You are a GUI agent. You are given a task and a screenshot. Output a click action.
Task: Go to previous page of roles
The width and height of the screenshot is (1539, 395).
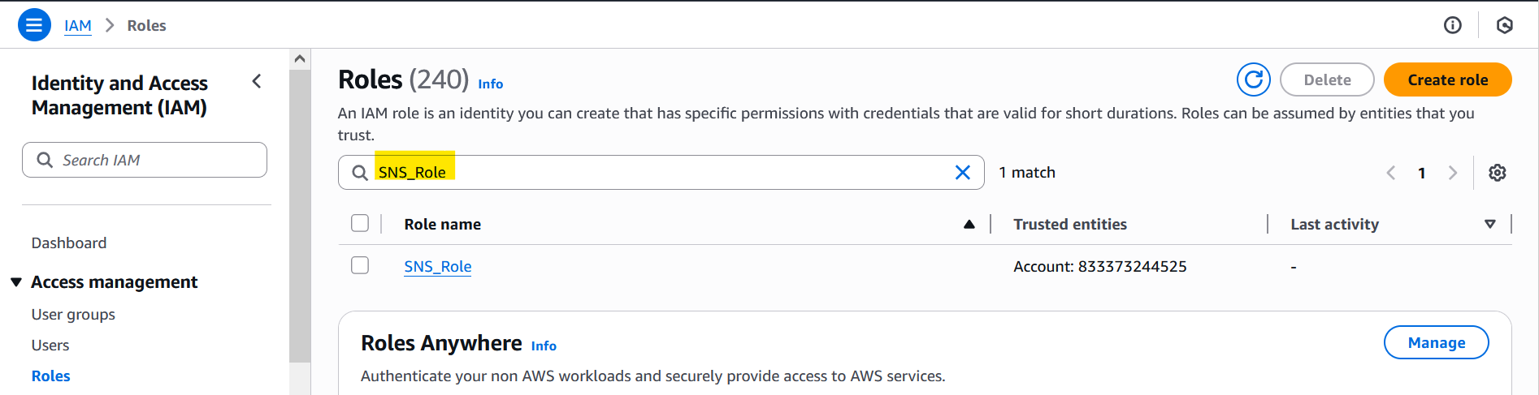pyautogui.click(x=1391, y=173)
